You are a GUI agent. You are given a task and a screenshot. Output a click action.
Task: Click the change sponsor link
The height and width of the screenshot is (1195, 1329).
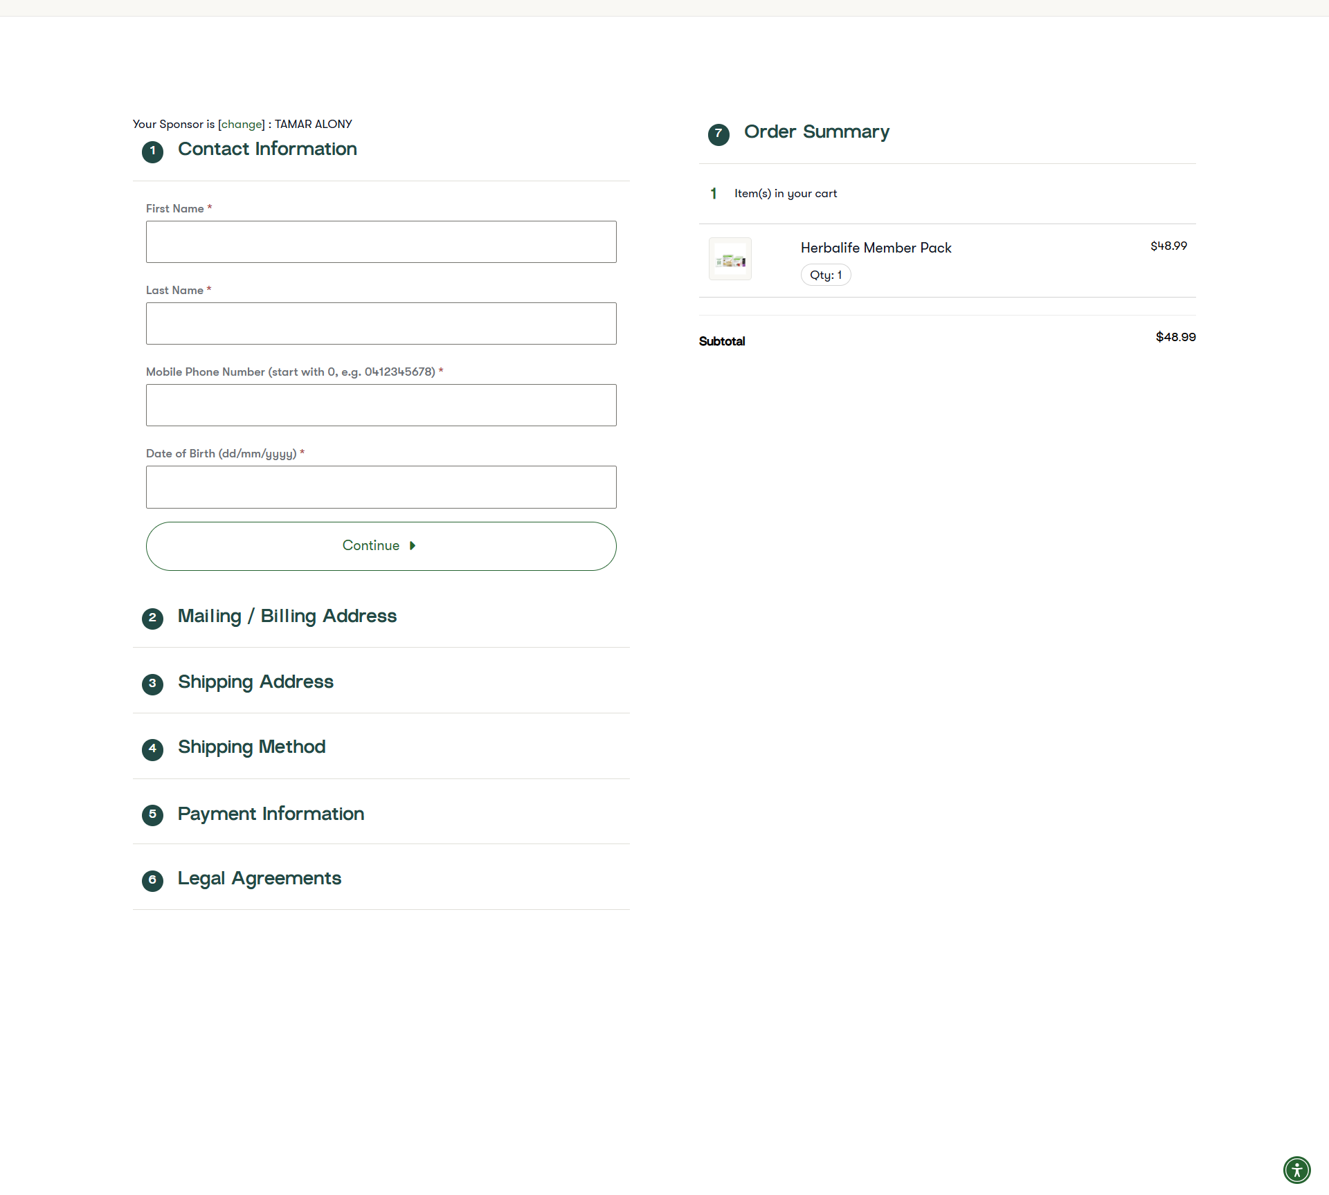tap(241, 124)
